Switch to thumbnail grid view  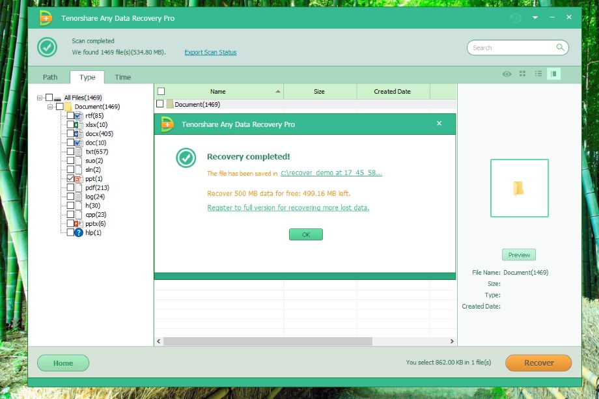click(522, 74)
